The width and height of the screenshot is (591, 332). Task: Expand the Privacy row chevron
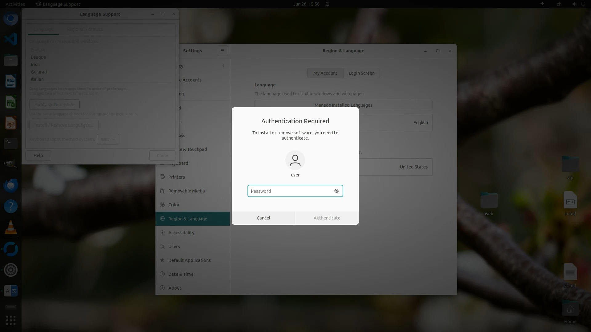pos(223,66)
